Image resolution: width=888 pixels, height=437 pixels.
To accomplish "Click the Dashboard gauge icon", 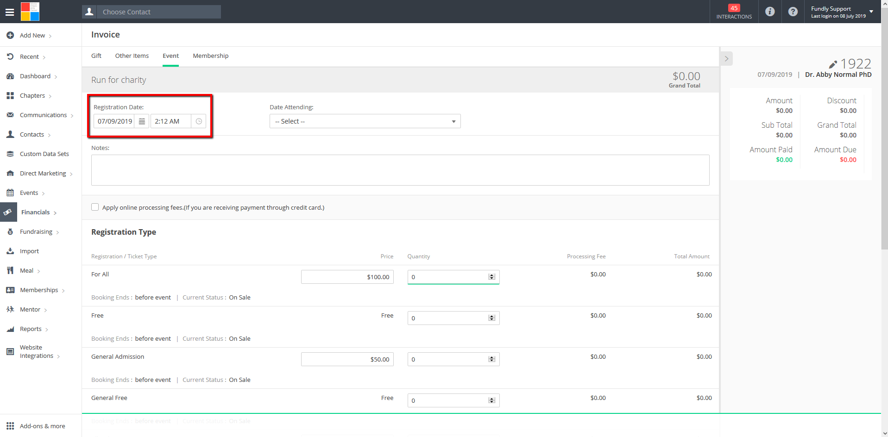I will [x=10, y=76].
